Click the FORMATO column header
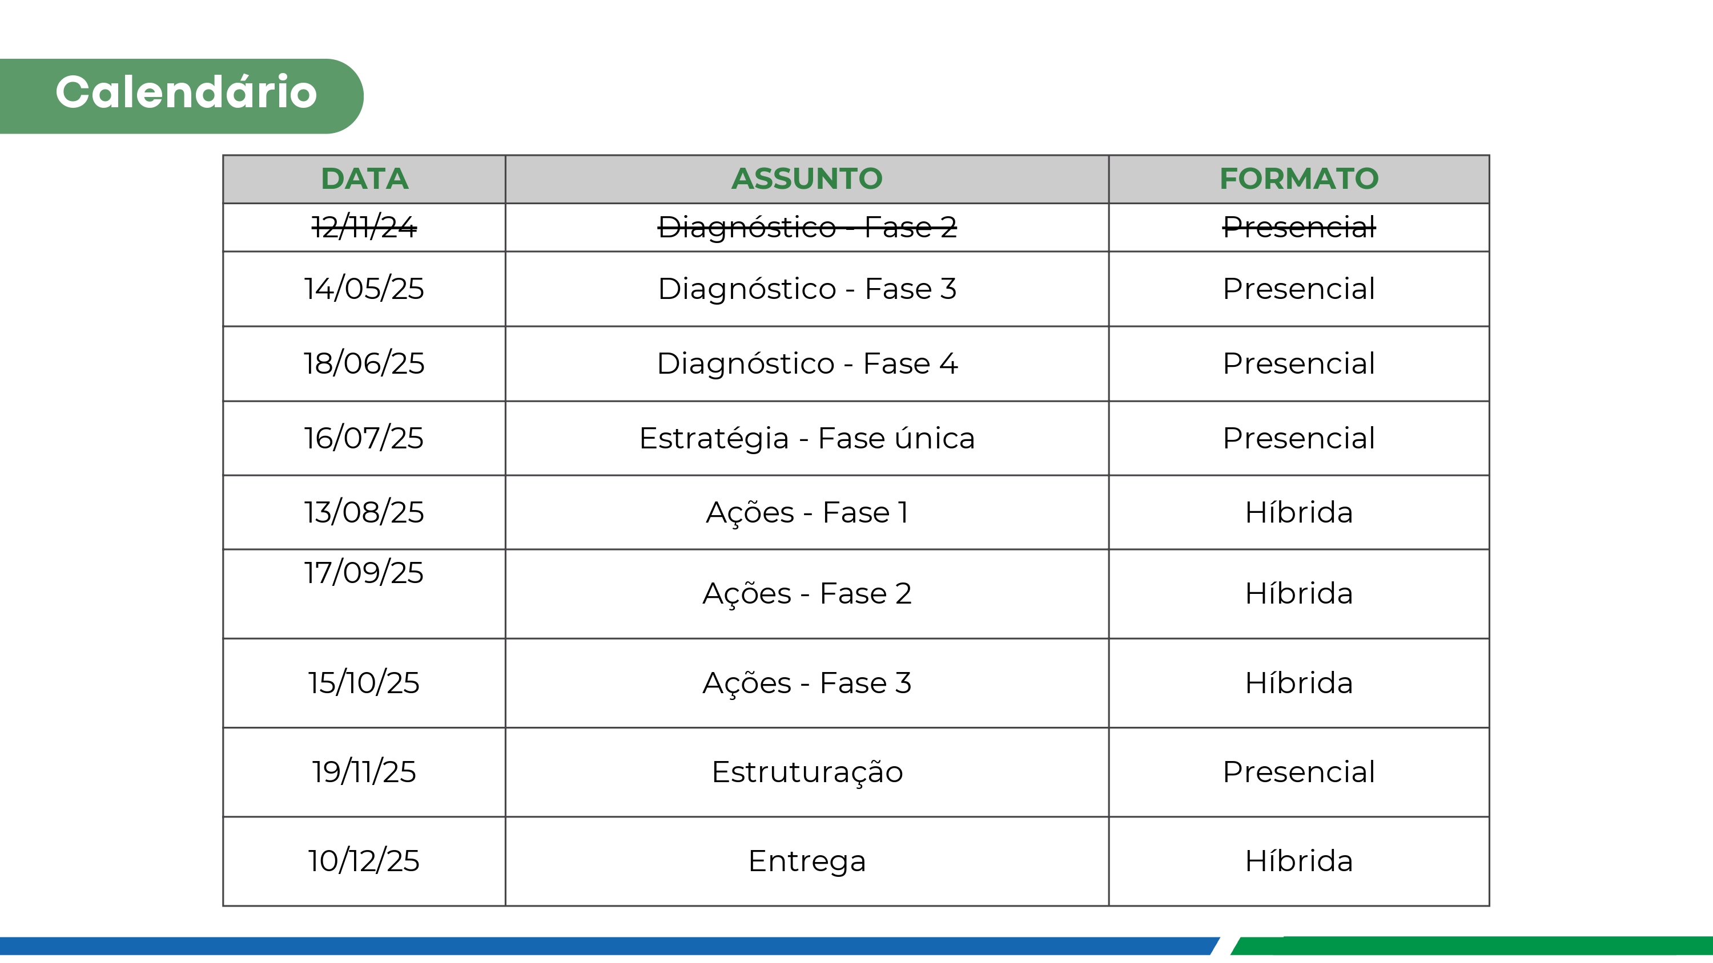1713x963 pixels. [1298, 179]
